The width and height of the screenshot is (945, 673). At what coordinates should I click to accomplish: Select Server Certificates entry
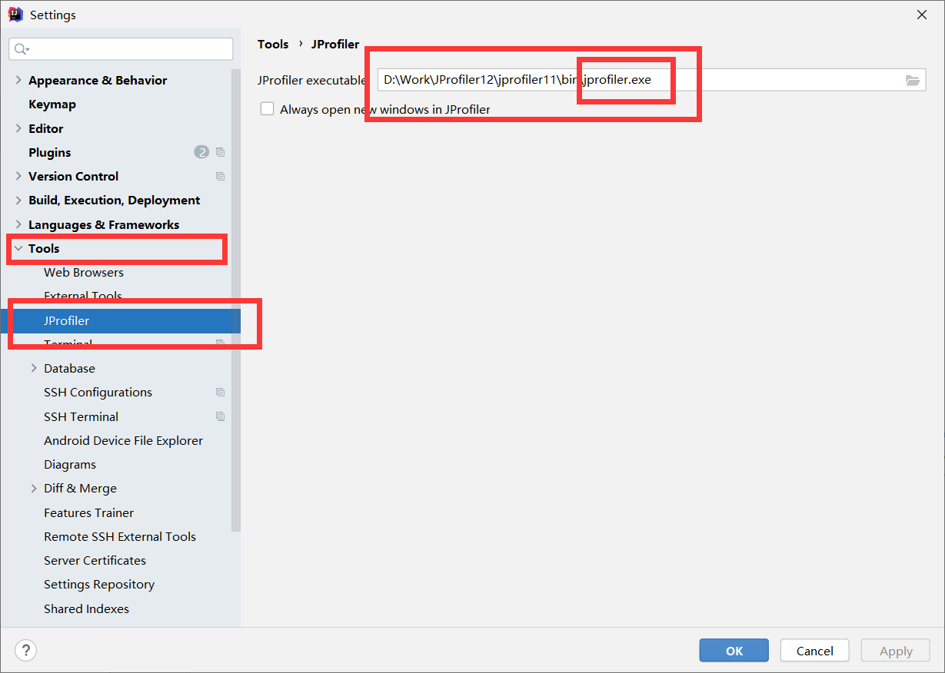(x=95, y=560)
